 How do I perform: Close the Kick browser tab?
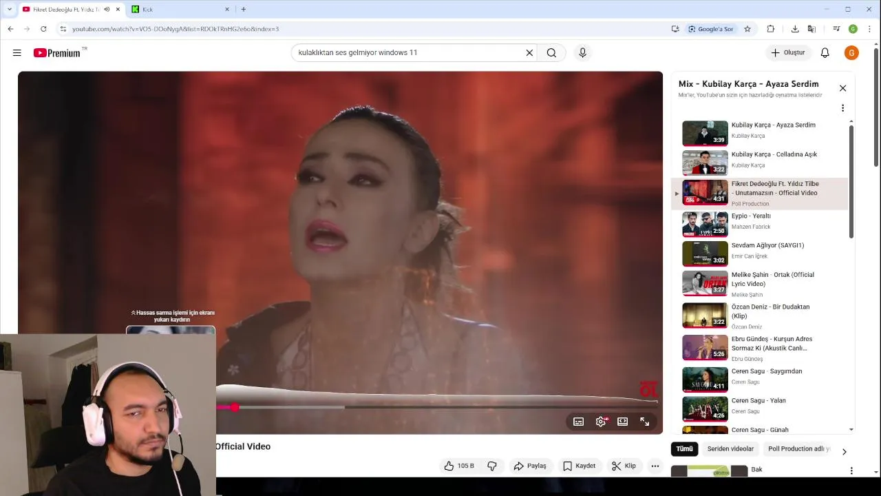pyautogui.click(x=227, y=10)
